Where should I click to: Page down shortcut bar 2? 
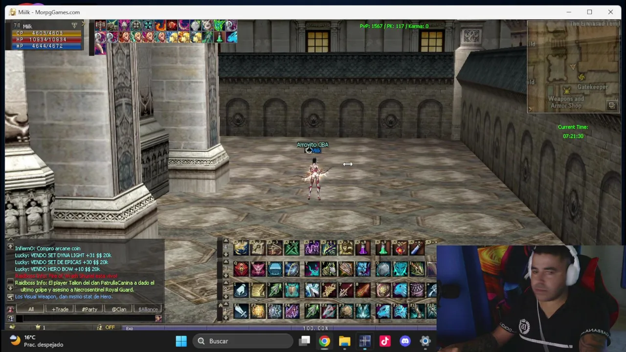coord(226,296)
